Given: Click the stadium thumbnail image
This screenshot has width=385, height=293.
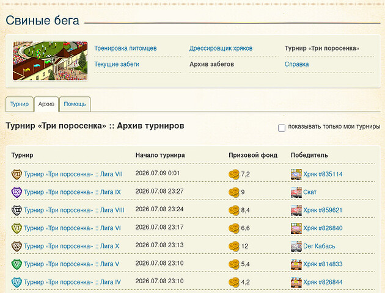Looking at the screenshot, I should (50, 61).
